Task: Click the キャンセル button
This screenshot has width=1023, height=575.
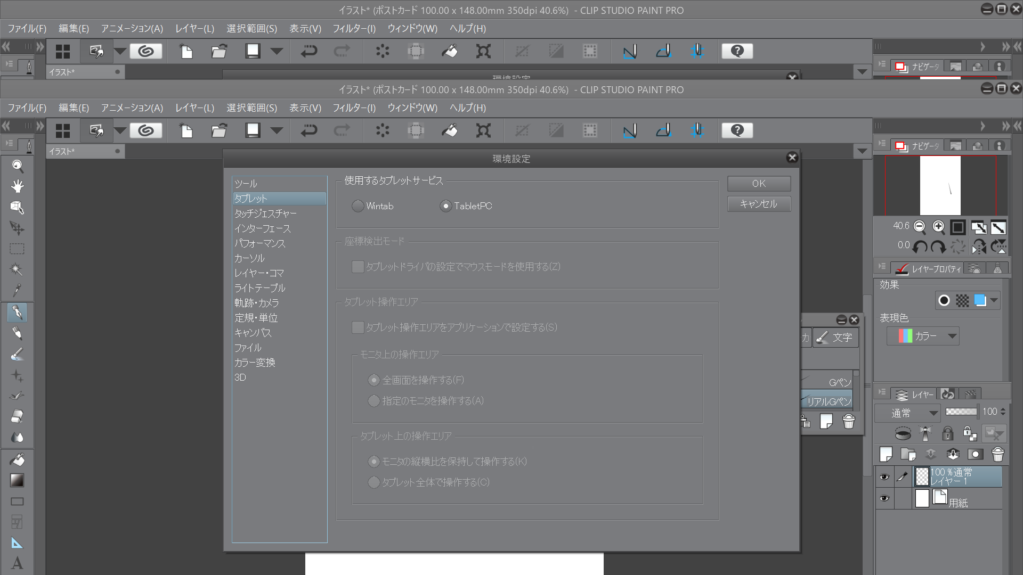Action: pos(759,204)
